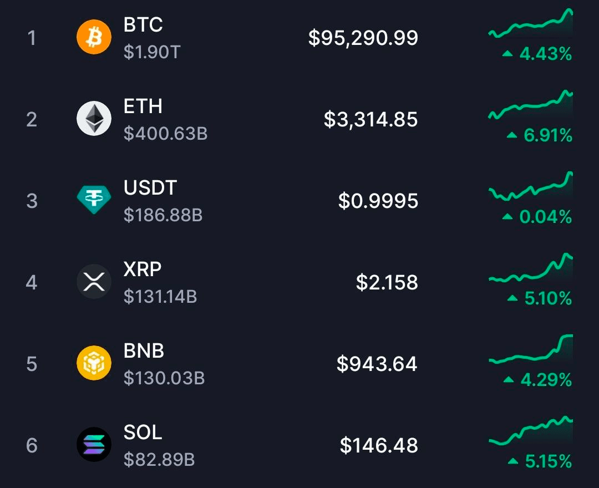
Task: Open BTC by clicking rank number 1
Action: click(32, 37)
